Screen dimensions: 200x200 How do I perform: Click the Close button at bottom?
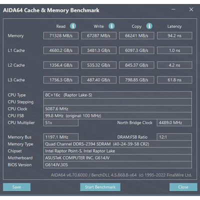tap(183, 187)
